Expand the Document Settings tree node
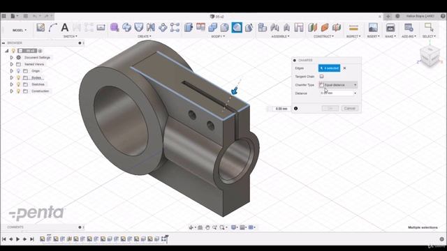Image resolution: width=447 pixels, height=251 pixels. [12, 57]
